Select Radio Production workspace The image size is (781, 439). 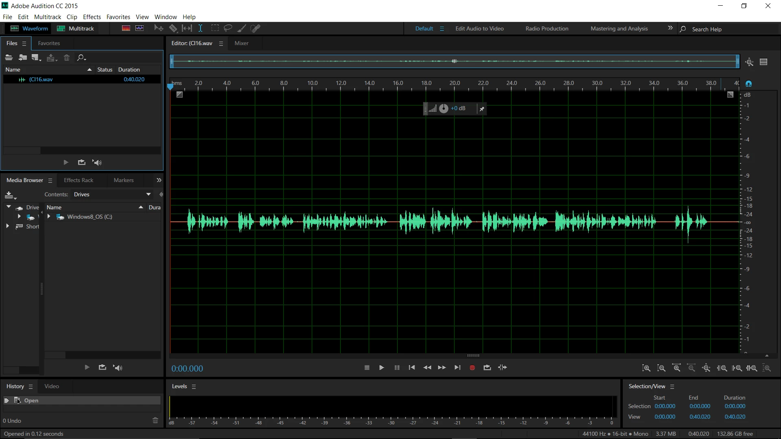547,28
